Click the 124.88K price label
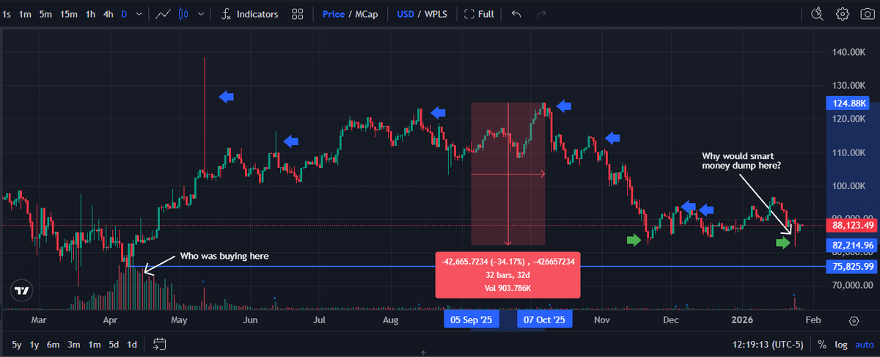The height and width of the screenshot is (357, 880). pyautogui.click(x=850, y=103)
